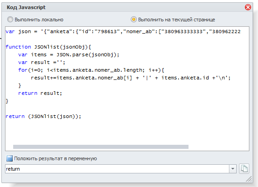Click the for loop code line
The image size is (258, 187).
(x=91, y=70)
